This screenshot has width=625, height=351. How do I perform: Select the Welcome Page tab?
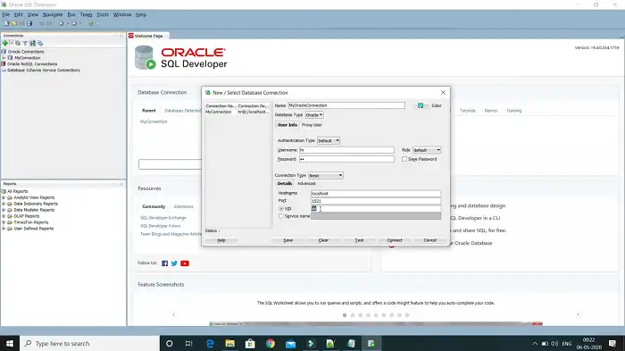148,36
